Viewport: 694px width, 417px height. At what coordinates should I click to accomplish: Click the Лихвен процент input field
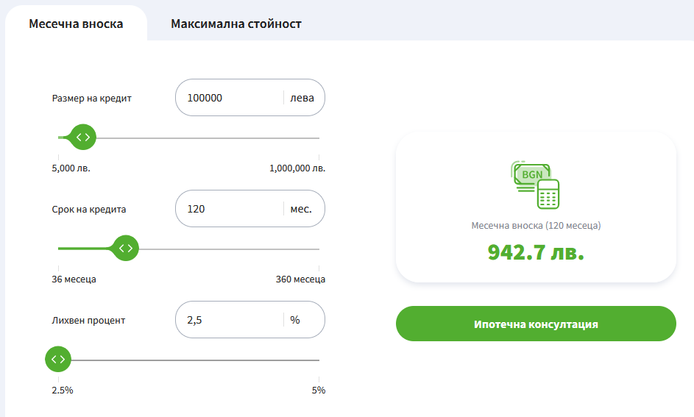point(250,320)
